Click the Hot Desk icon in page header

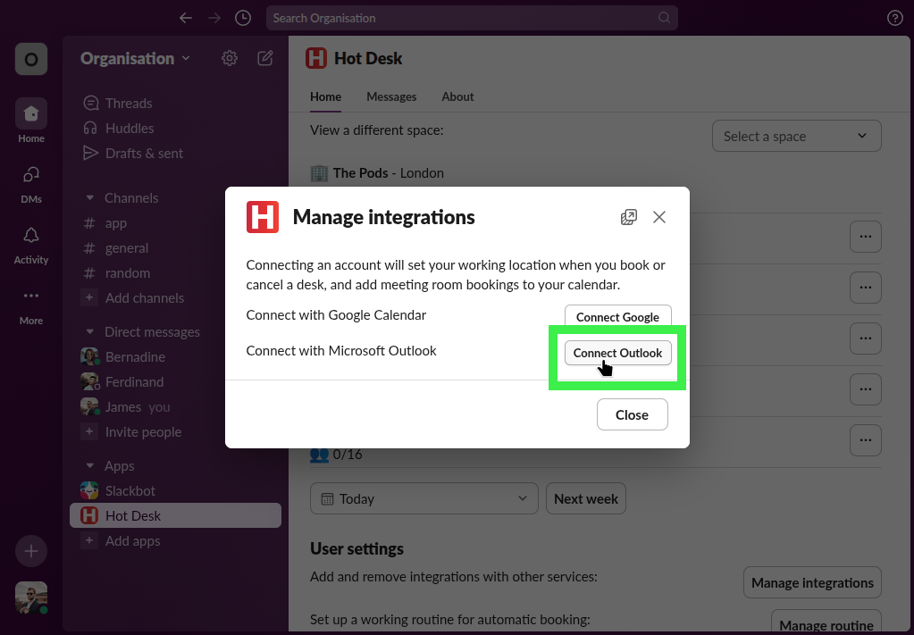click(316, 58)
